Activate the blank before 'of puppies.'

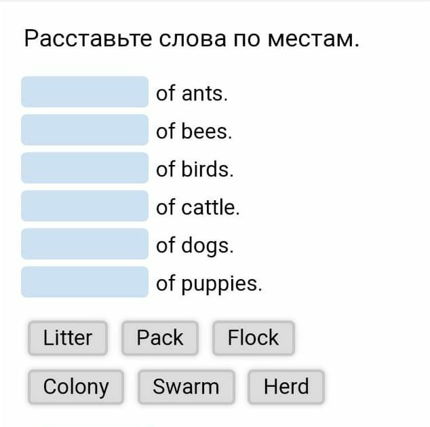(x=84, y=282)
